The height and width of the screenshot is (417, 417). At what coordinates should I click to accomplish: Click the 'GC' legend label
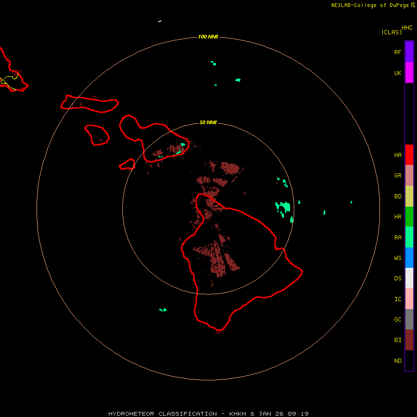398,320
